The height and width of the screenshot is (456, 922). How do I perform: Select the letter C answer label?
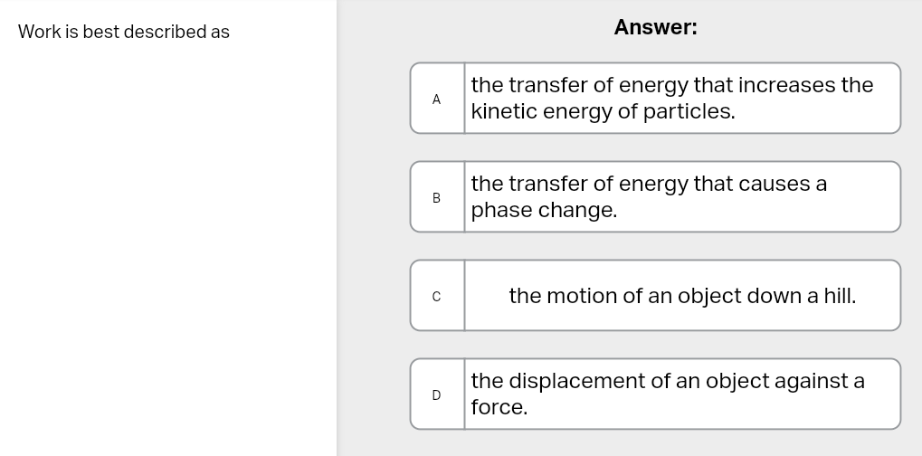(436, 296)
